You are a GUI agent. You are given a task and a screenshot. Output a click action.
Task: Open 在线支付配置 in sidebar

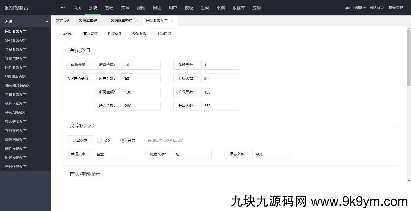pyautogui.click(x=16, y=131)
